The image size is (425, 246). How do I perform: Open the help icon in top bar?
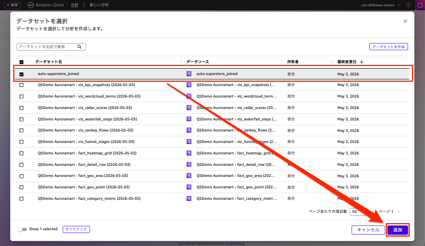click(408, 5)
